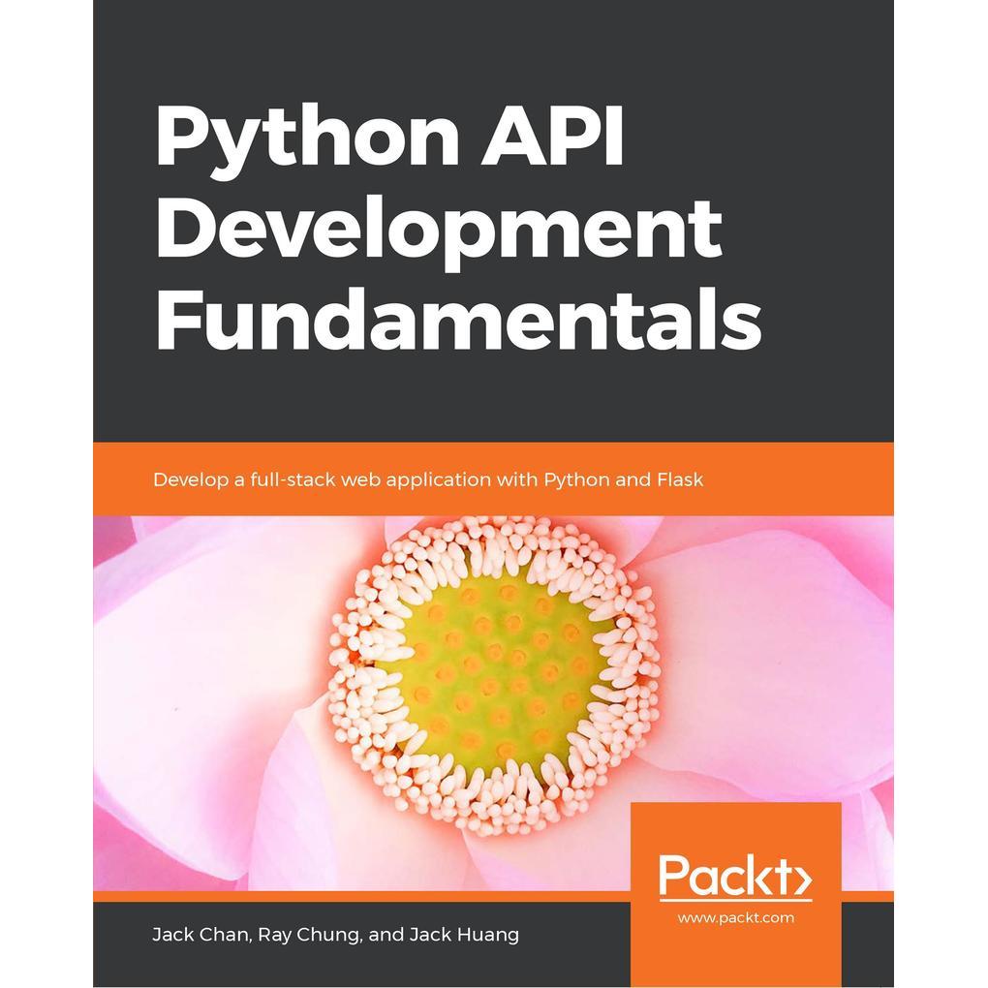Click author name Jack Huang
988x988 pixels.
pos(463,935)
